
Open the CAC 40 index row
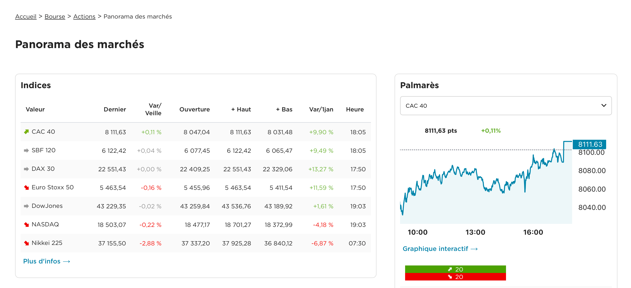click(196, 132)
